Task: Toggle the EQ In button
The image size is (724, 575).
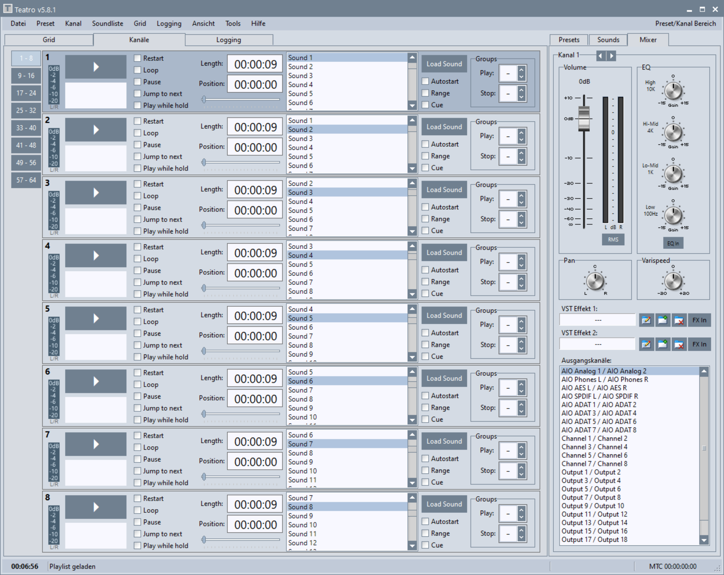Action: click(x=673, y=243)
